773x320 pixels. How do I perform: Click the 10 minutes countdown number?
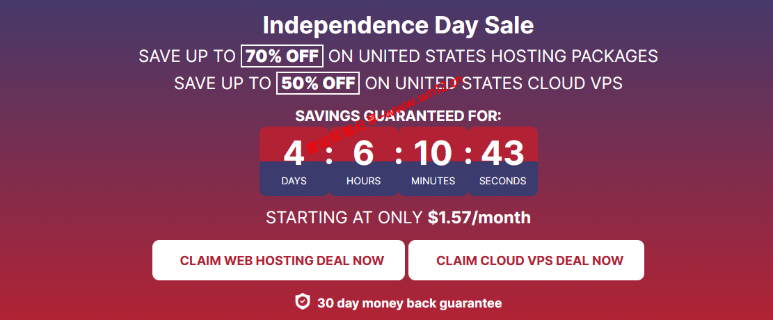pos(433,153)
